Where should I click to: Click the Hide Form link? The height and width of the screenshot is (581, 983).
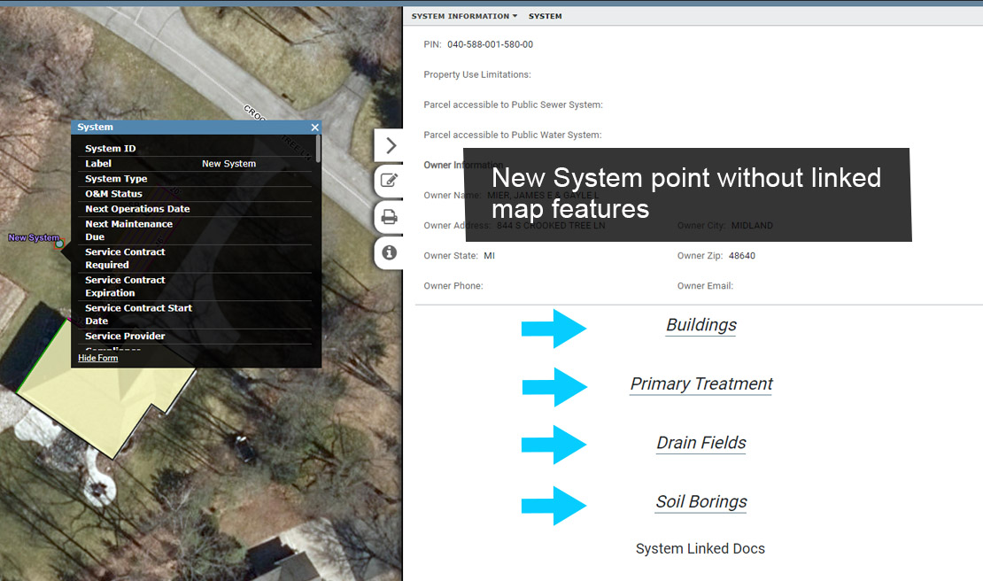pyautogui.click(x=97, y=358)
